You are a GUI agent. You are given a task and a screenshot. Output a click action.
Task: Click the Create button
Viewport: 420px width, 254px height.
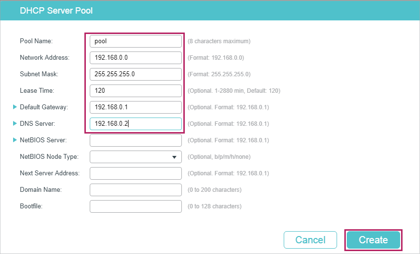373,240
